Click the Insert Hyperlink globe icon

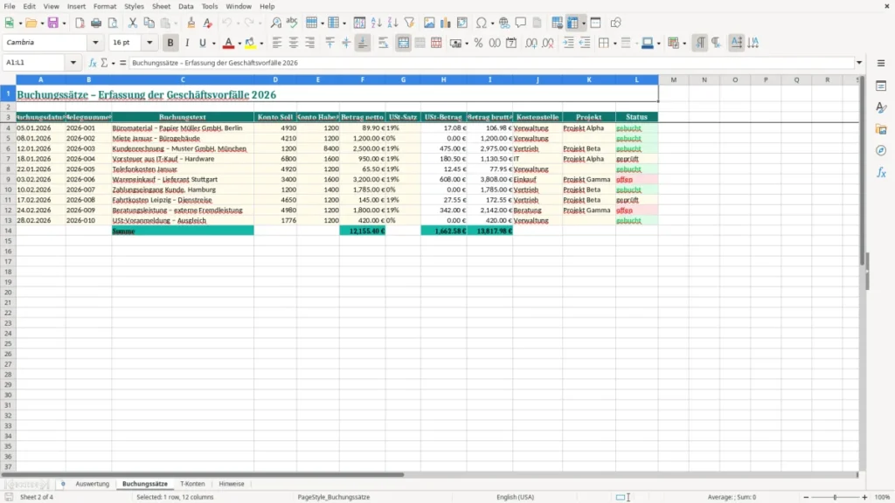pos(504,23)
